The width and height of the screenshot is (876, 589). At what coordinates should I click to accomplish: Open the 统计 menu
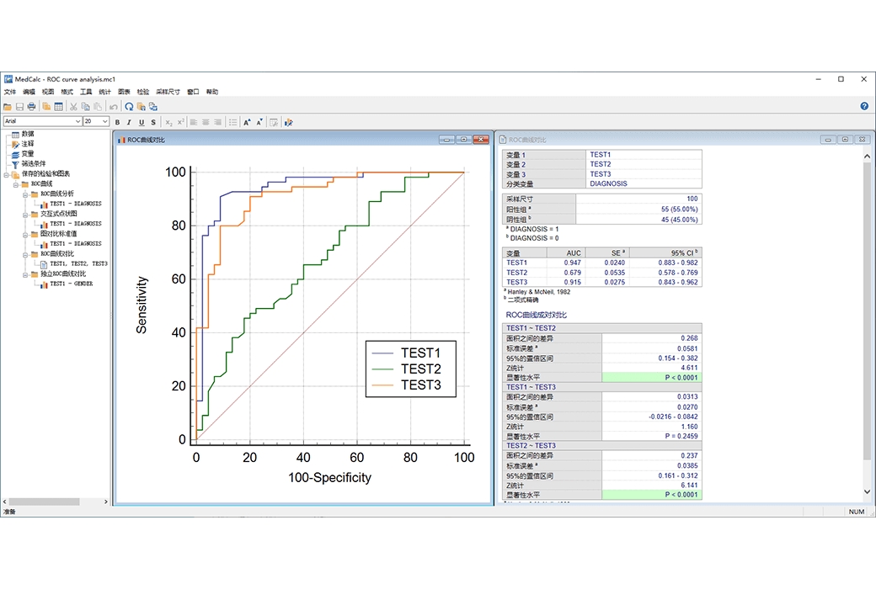(x=104, y=92)
